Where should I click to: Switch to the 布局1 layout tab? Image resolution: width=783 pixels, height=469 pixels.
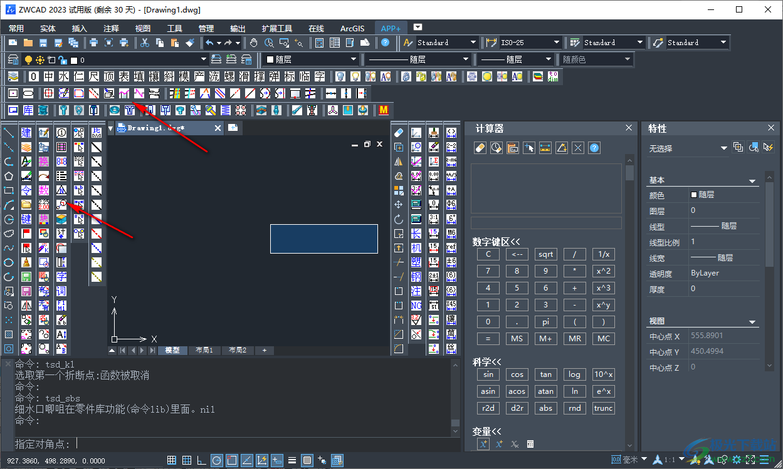(204, 350)
